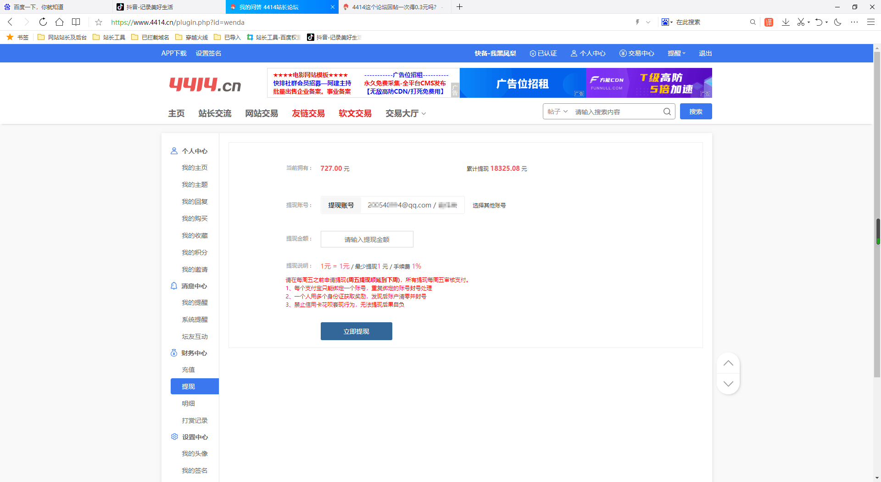Image resolution: width=881 pixels, height=482 pixels.
Task: Click the 消息中心 sidebar heading
Action: coord(194,286)
